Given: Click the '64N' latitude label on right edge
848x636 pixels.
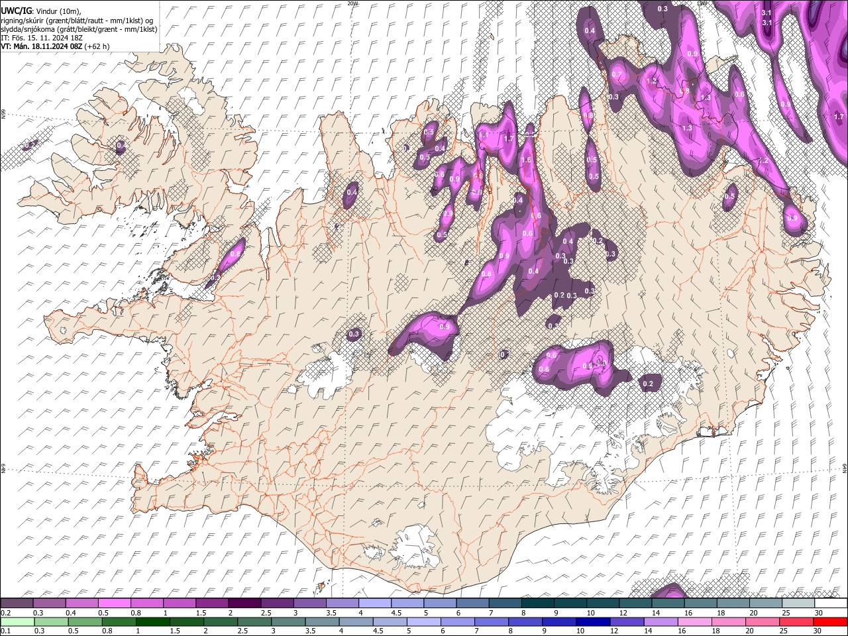Looking at the screenshot, I should point(845,468).
